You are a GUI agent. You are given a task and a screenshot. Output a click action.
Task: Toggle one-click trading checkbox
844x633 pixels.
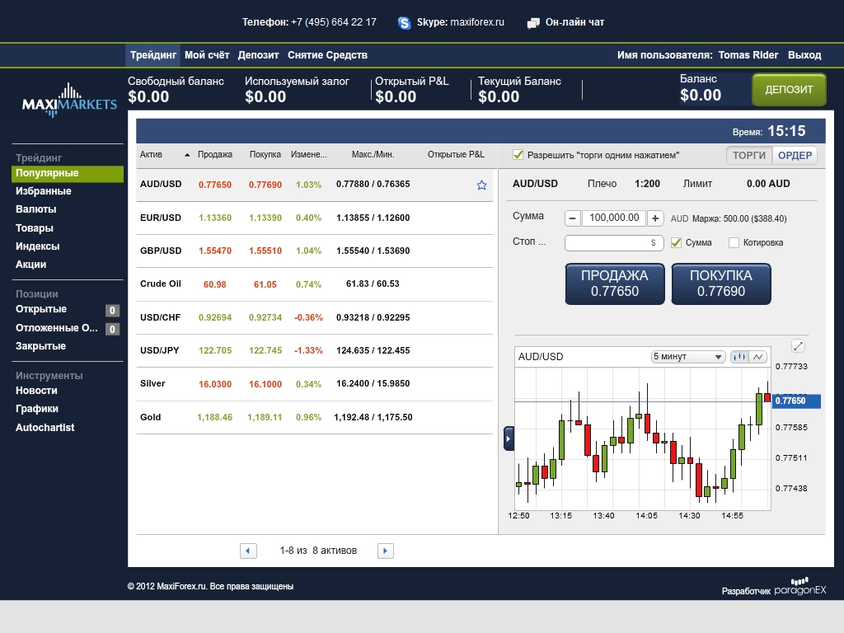point(518,155)
